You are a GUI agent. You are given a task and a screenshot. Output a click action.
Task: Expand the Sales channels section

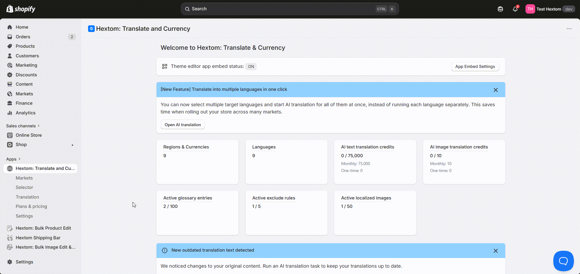(x=23, y=126)
